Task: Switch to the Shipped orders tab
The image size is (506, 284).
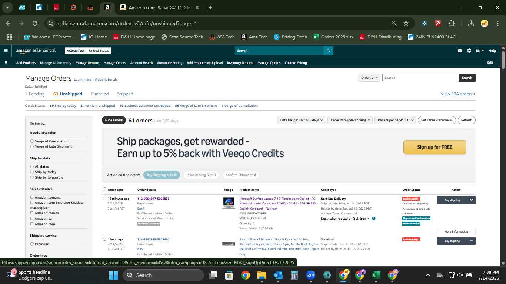Action: pos(125,94)
